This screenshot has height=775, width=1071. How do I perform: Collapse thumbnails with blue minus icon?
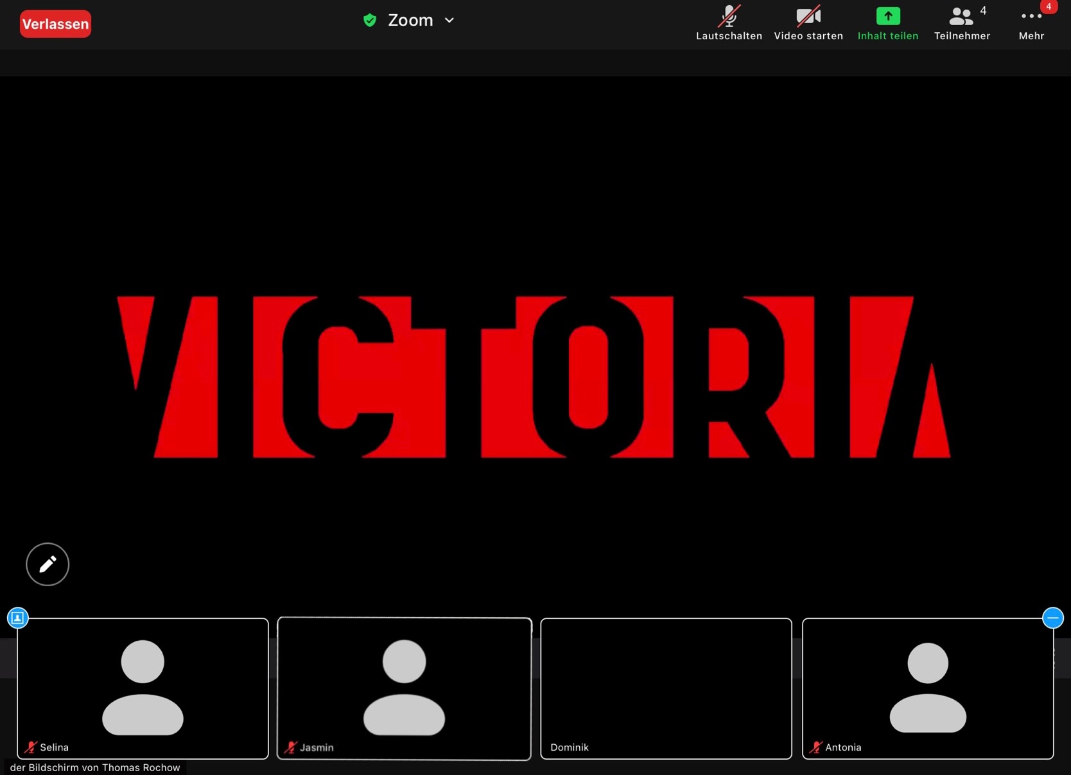tap(1053, 618)
